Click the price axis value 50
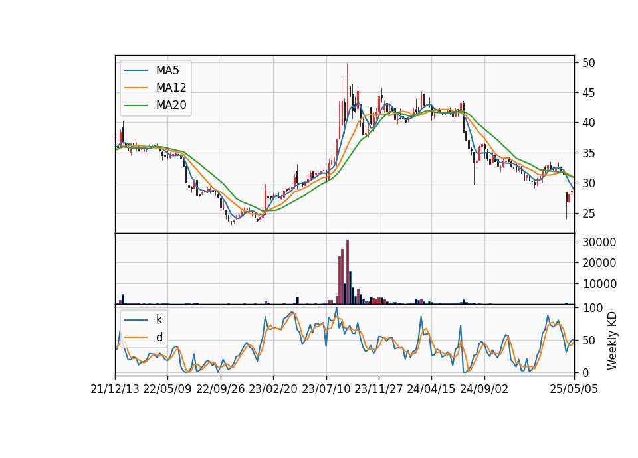This screenshot has width=638, height=458. (589, 63)
